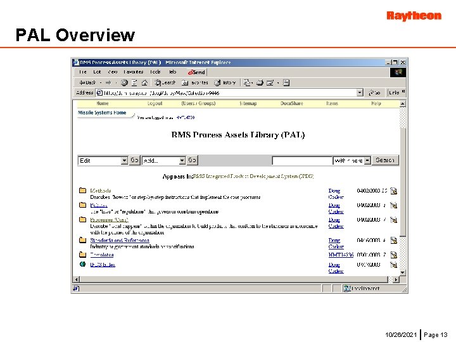Click the Mail toolbar icon
This screenshot has height=342, width=456.
coord(248,82)
